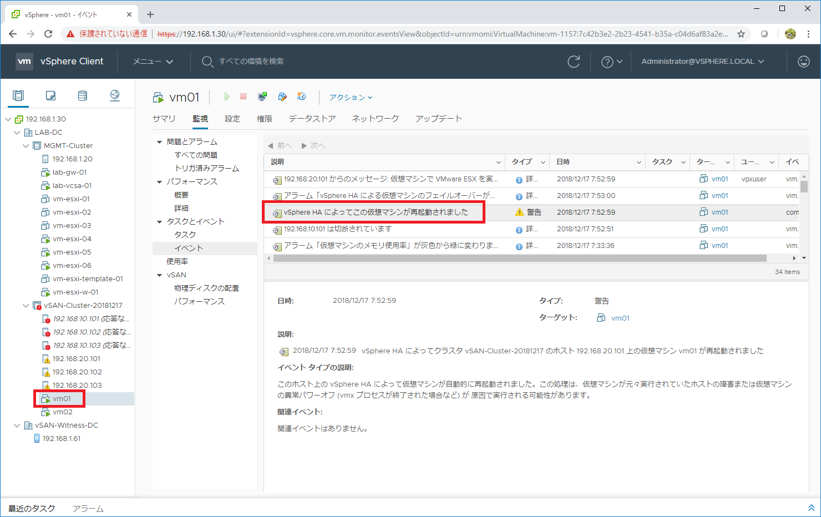The image size is (821, 517).
Task: Switch to the ネットワーク tab
Action: (x=376, y=119)
